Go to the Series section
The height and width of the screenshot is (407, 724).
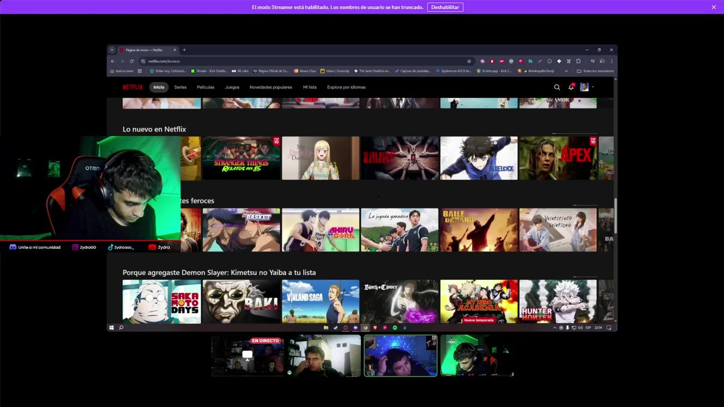pyautogui.click(x=180, y=87)
